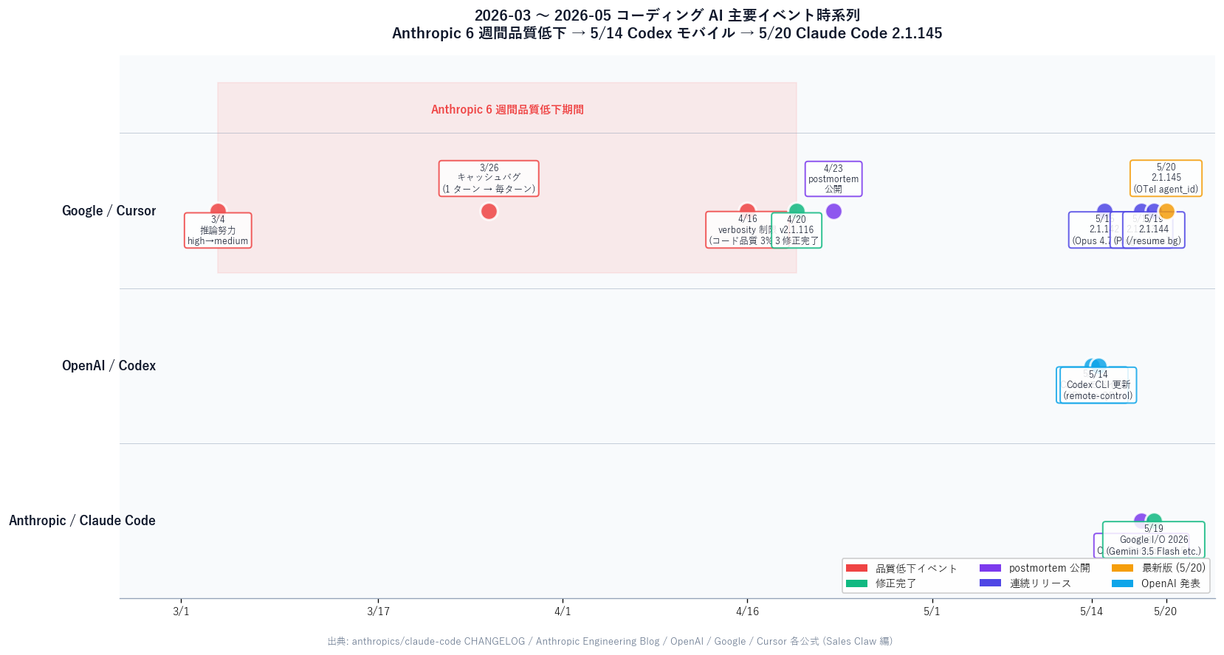Click the red 4/16 verbosity marker dot
The width and height of the screenshot is (1224, 655).
pos(747,211)
